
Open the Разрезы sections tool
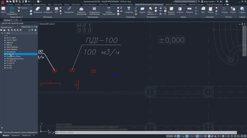coord(142,10)
